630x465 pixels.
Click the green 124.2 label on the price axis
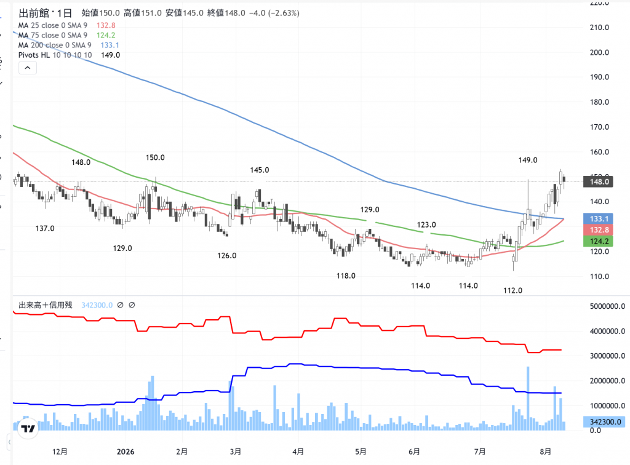[x=598, y=241]
